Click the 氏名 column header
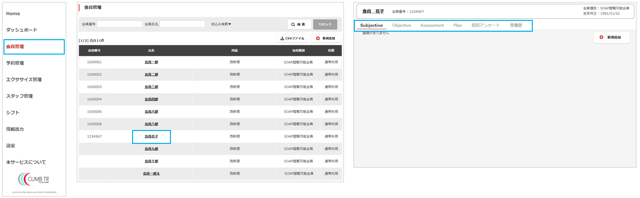Screen dimensions: 640x198 [151, 51]
